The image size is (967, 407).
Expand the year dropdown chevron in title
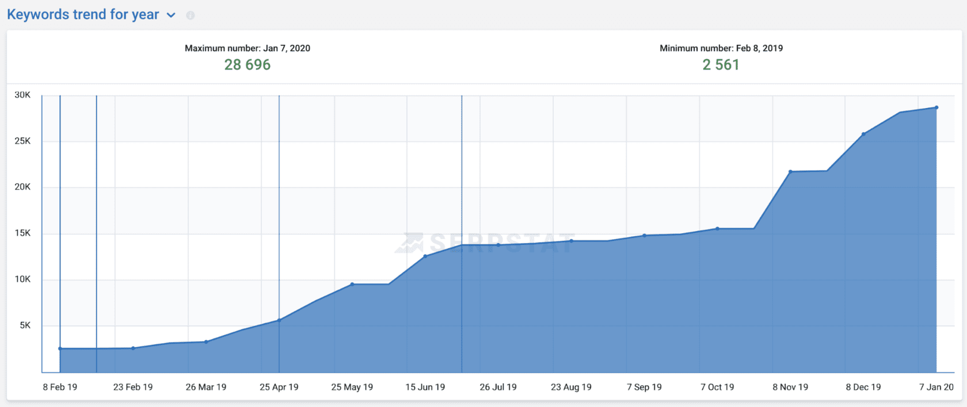pos(171,16)
